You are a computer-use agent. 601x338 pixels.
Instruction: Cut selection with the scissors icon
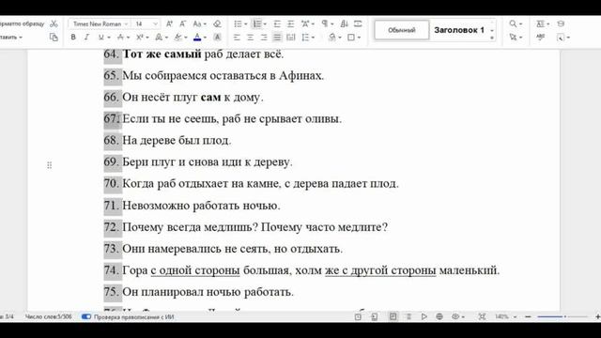[54, 23]
